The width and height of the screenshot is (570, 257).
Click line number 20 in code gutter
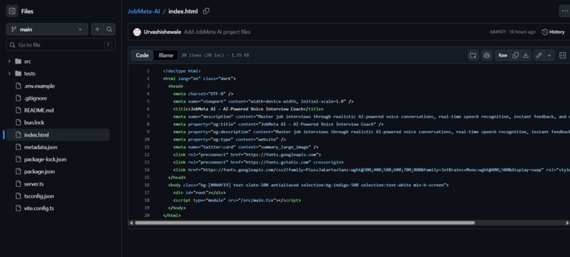point(147,215)
